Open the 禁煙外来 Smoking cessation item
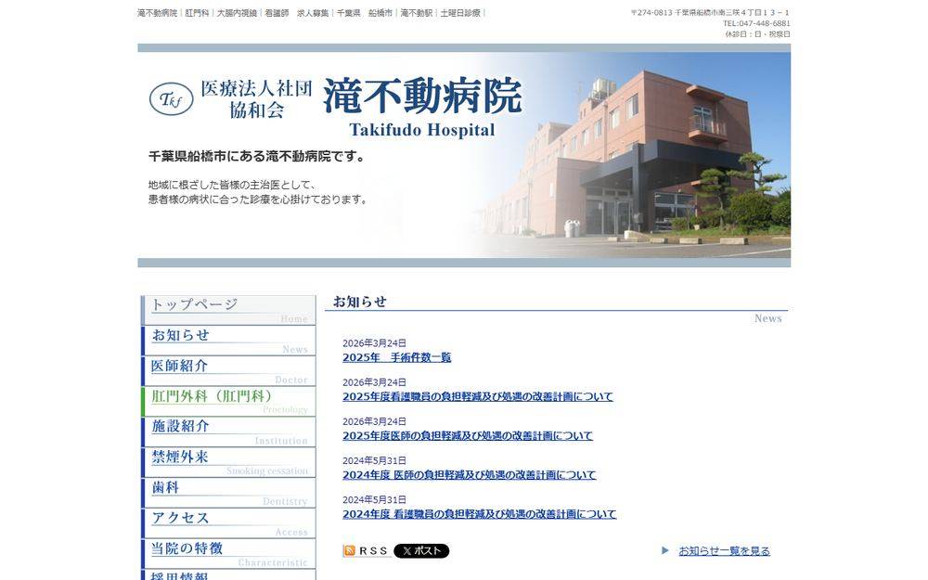The height and width of the screenshot is (580, 928). 228,463
